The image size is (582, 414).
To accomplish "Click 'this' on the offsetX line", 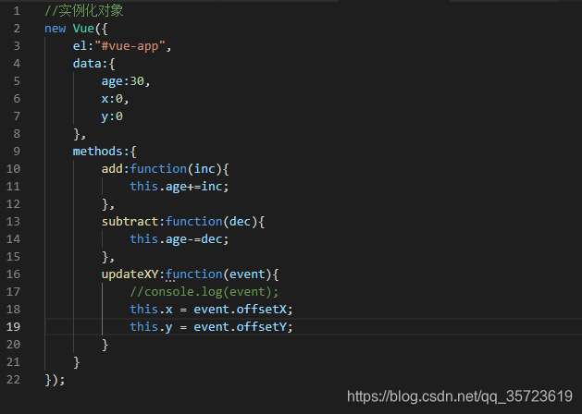I will point(144,309).
